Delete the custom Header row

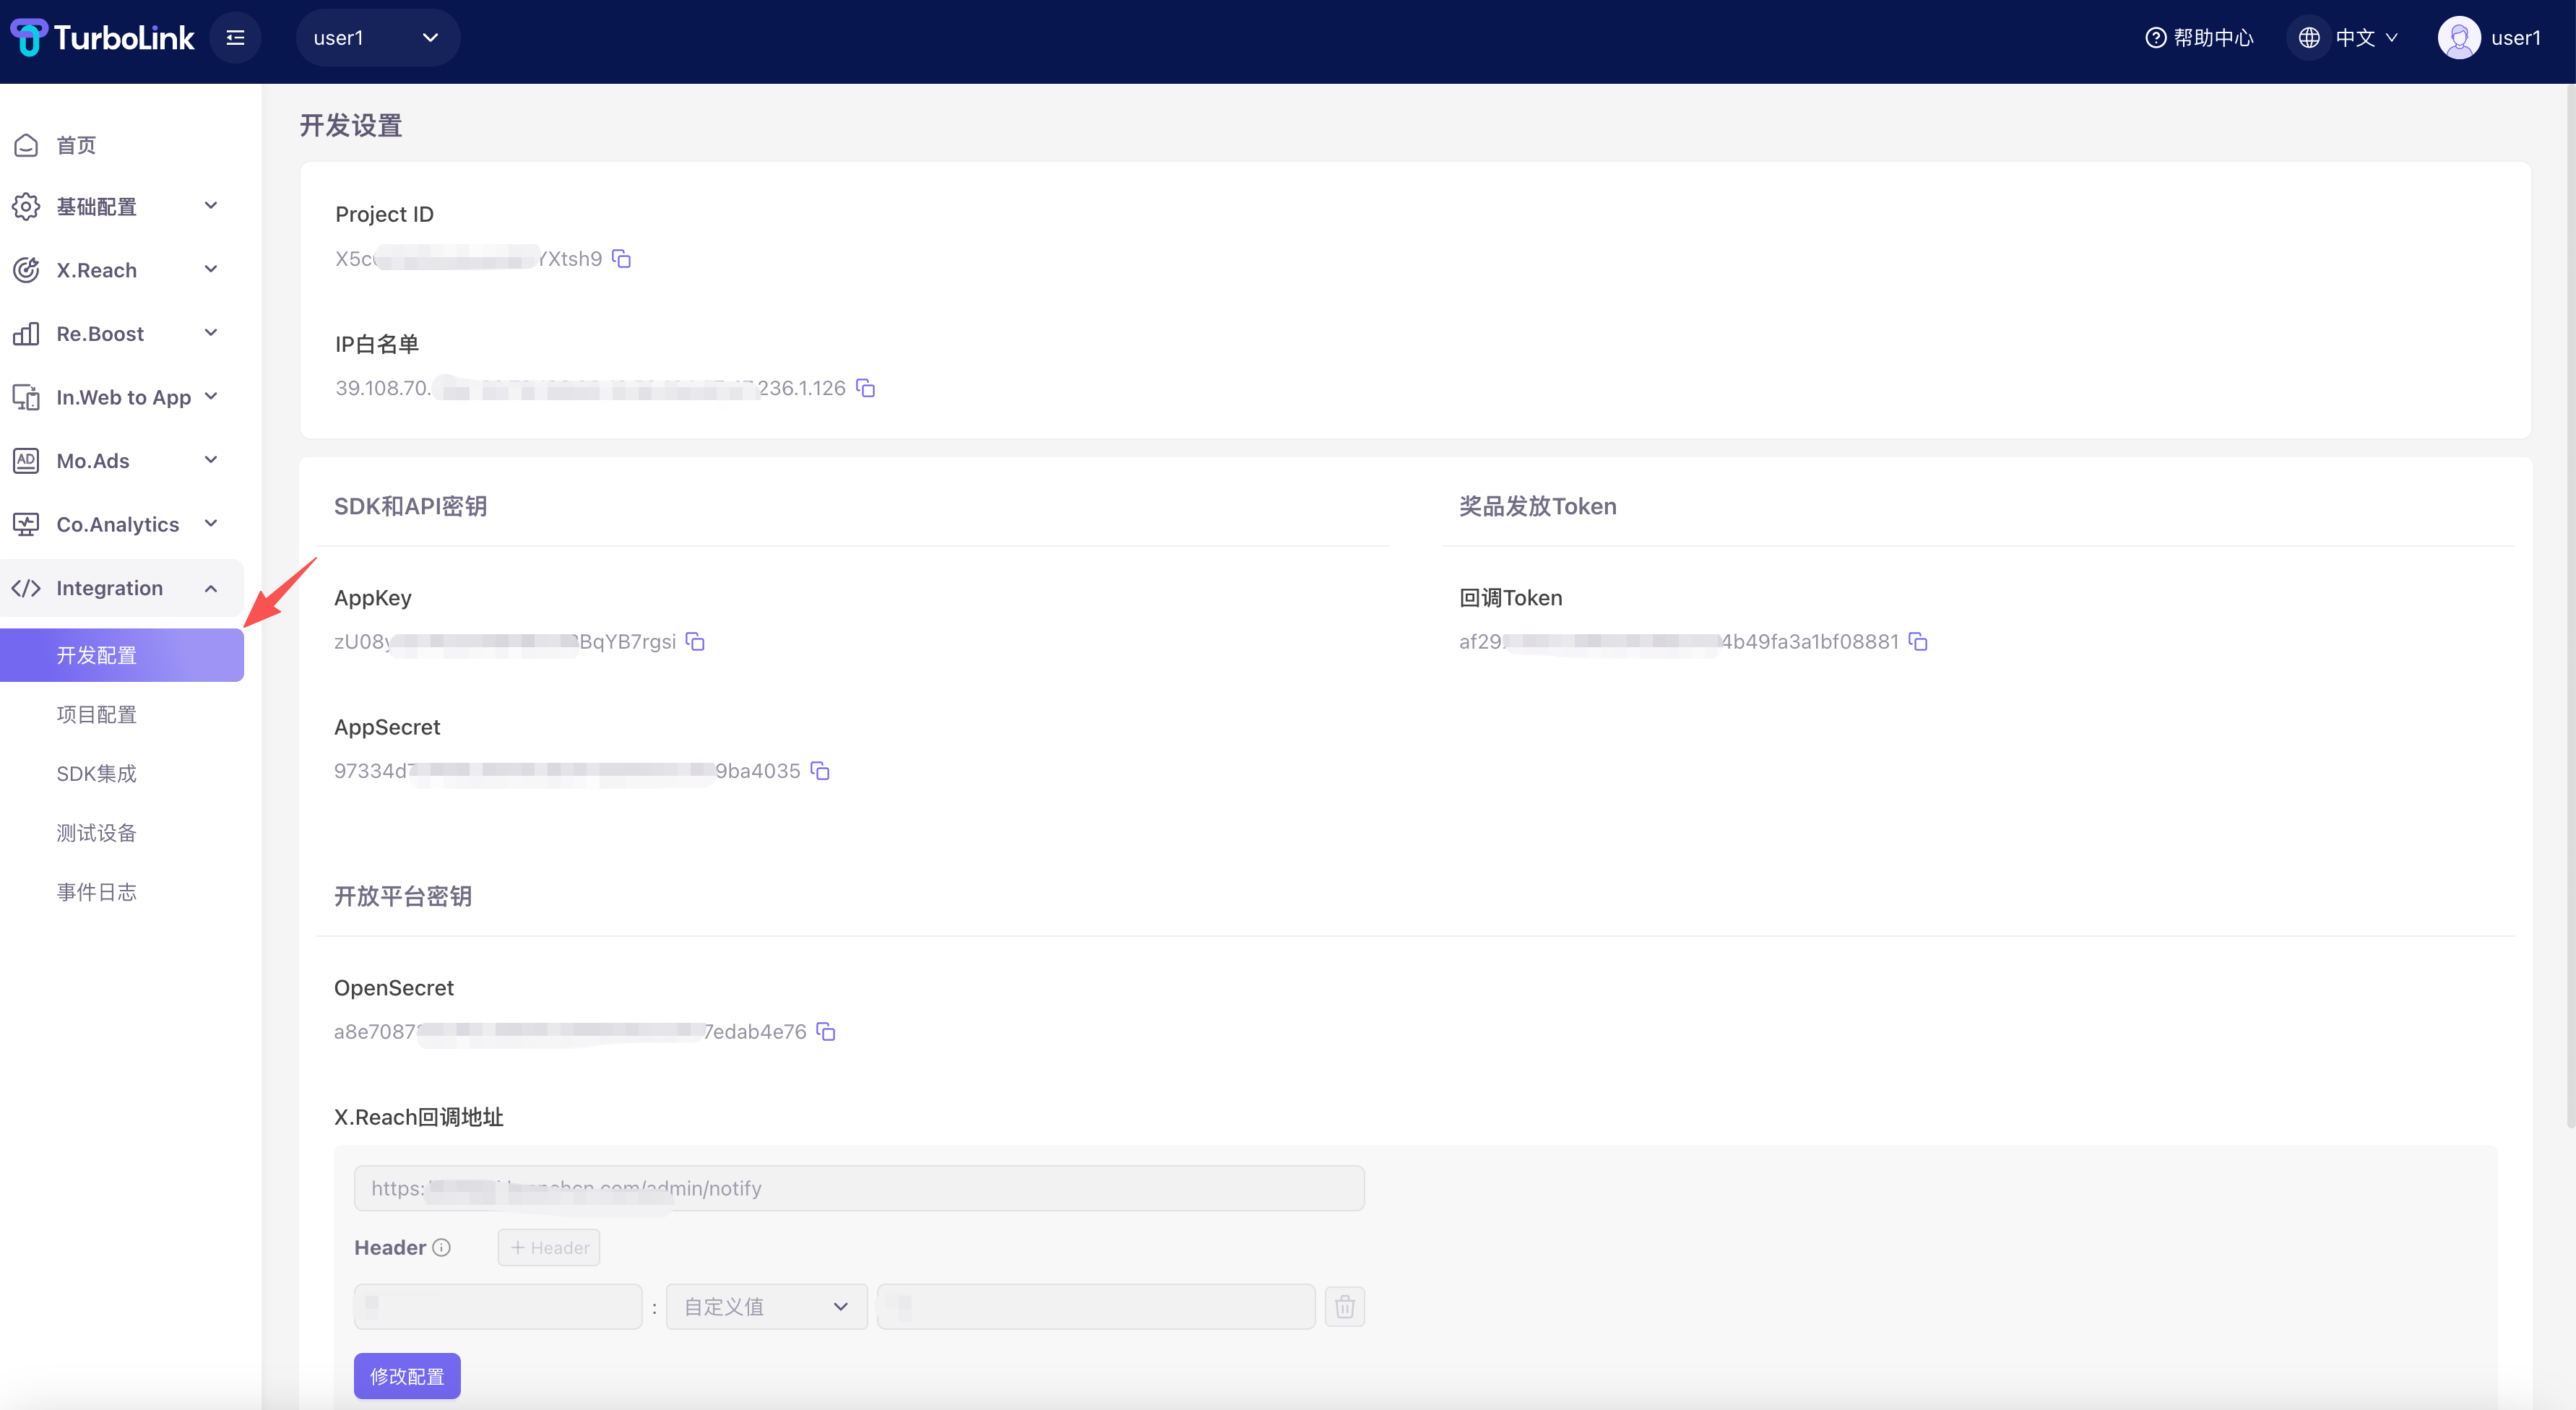1344,1307
